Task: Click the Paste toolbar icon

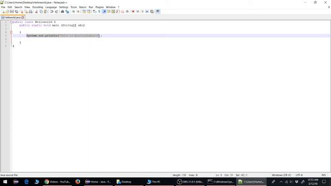Action: 46,11
